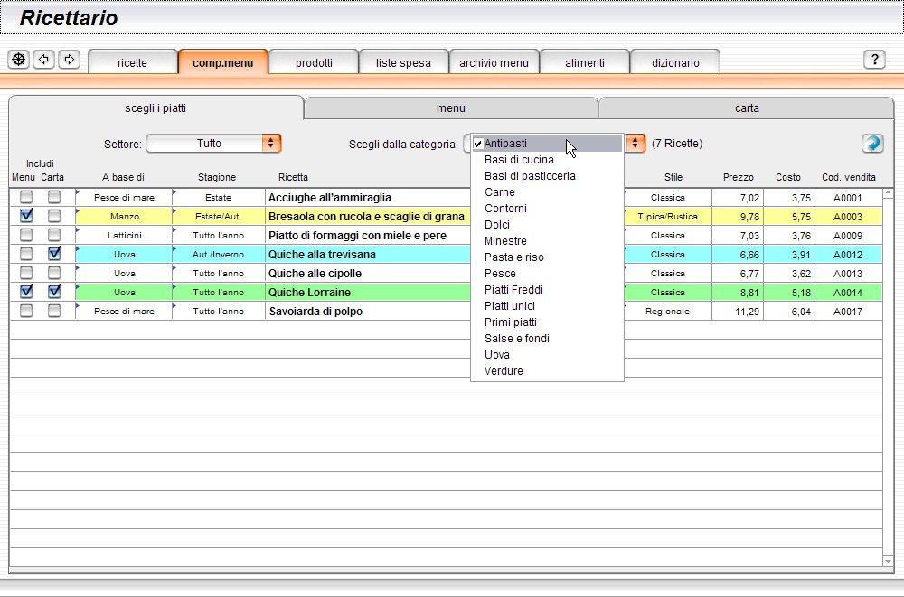The height and width of the screenshot is (597, 904).
Task: Switch to the menu sub-tab
Action: [451, 108]
